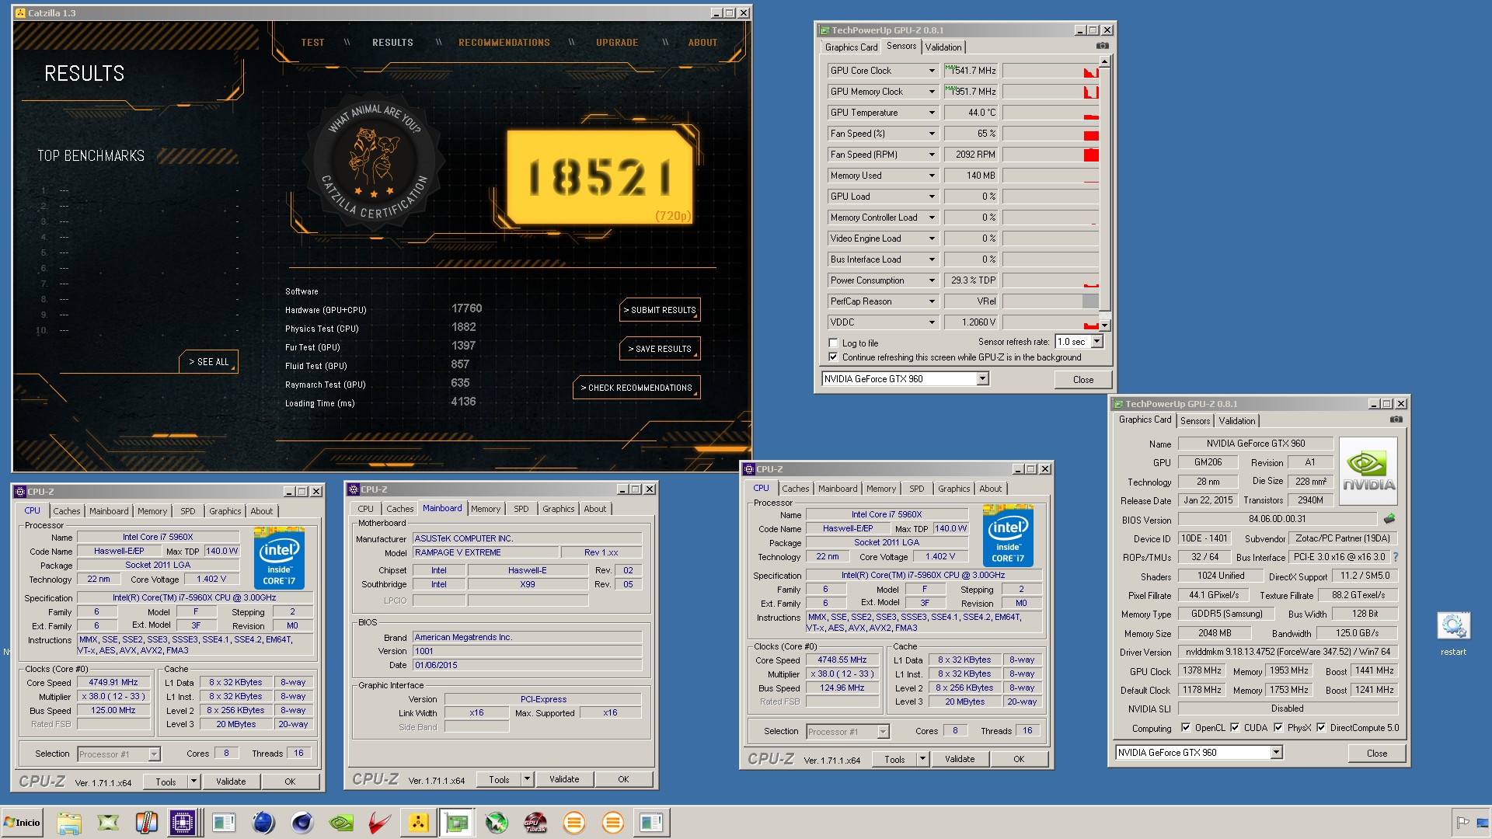Click Validate in the left CPU-Z window

[231, 782]
